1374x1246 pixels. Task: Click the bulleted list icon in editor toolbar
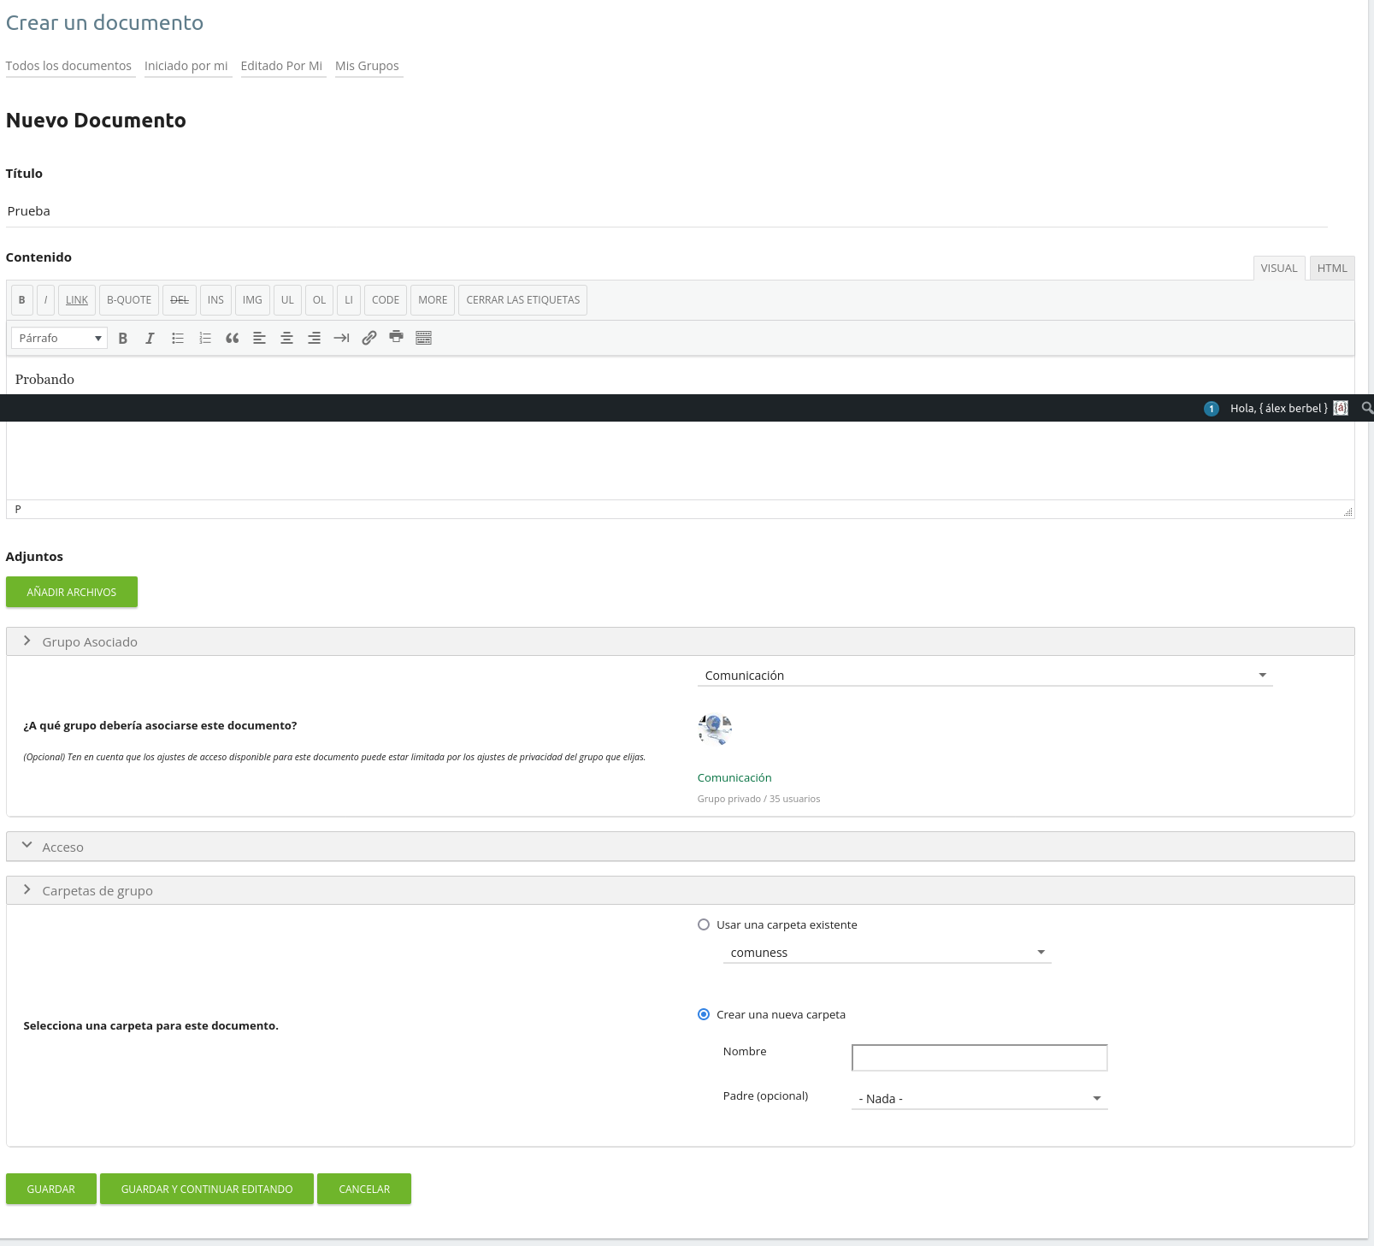[178, 339]
